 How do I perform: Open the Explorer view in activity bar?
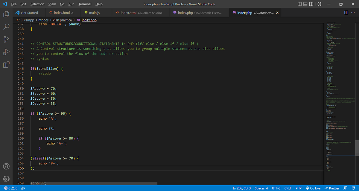[x=6, y=14]
